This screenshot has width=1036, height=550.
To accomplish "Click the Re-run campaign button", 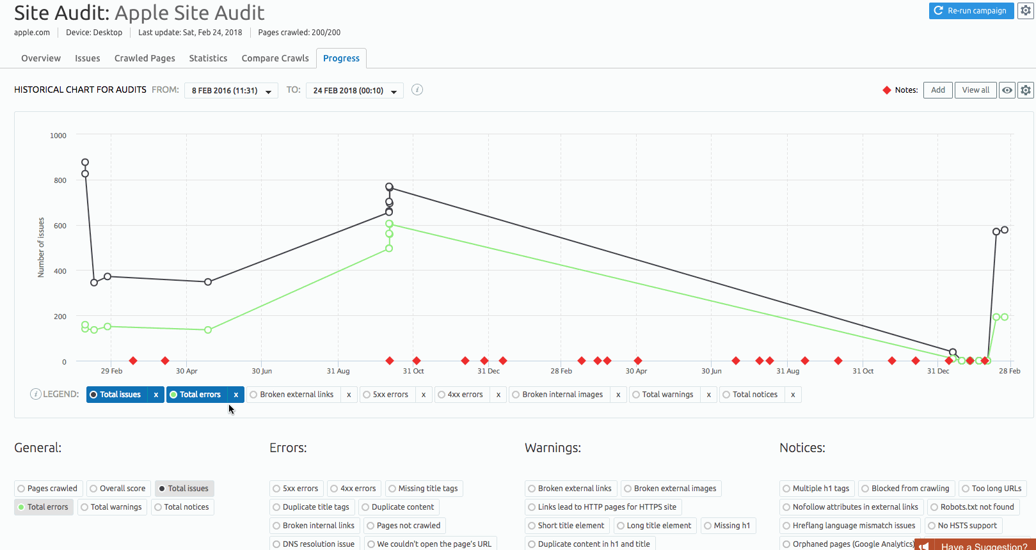I will pyautogui.click(x=971, y=11).
